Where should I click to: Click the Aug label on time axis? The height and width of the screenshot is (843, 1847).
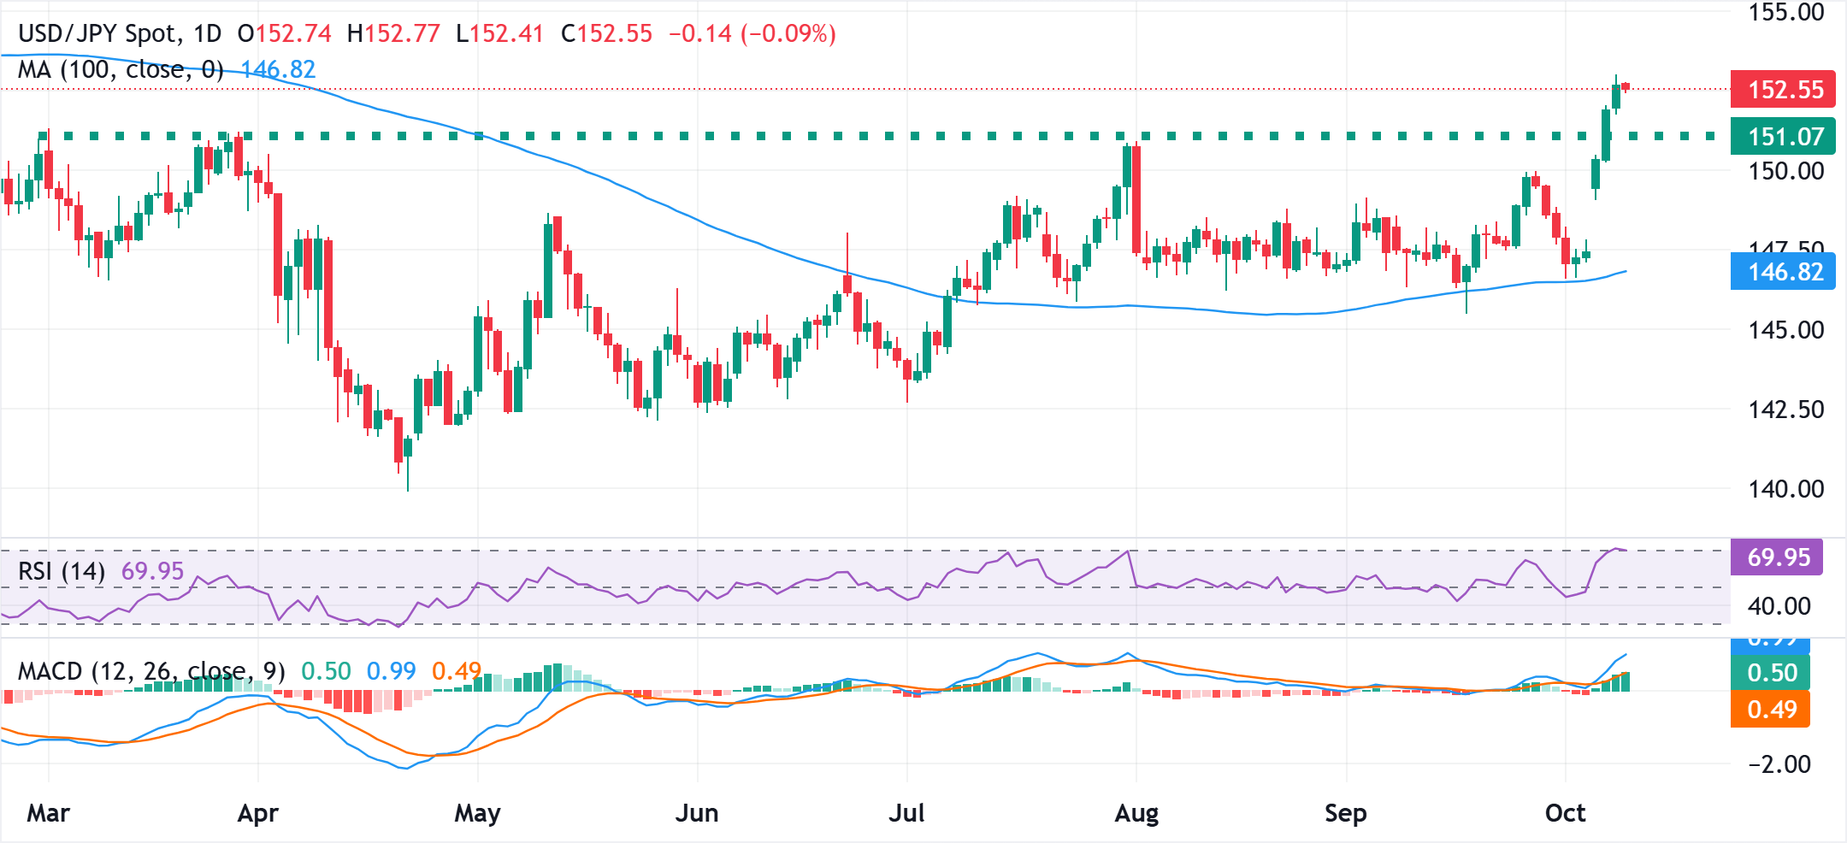pos(1136,812)
